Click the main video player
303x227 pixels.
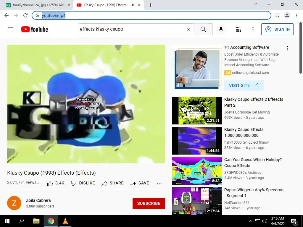tap(86, 104)
